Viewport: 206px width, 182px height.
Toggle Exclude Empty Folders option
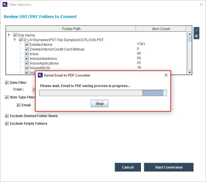point(7,124)
